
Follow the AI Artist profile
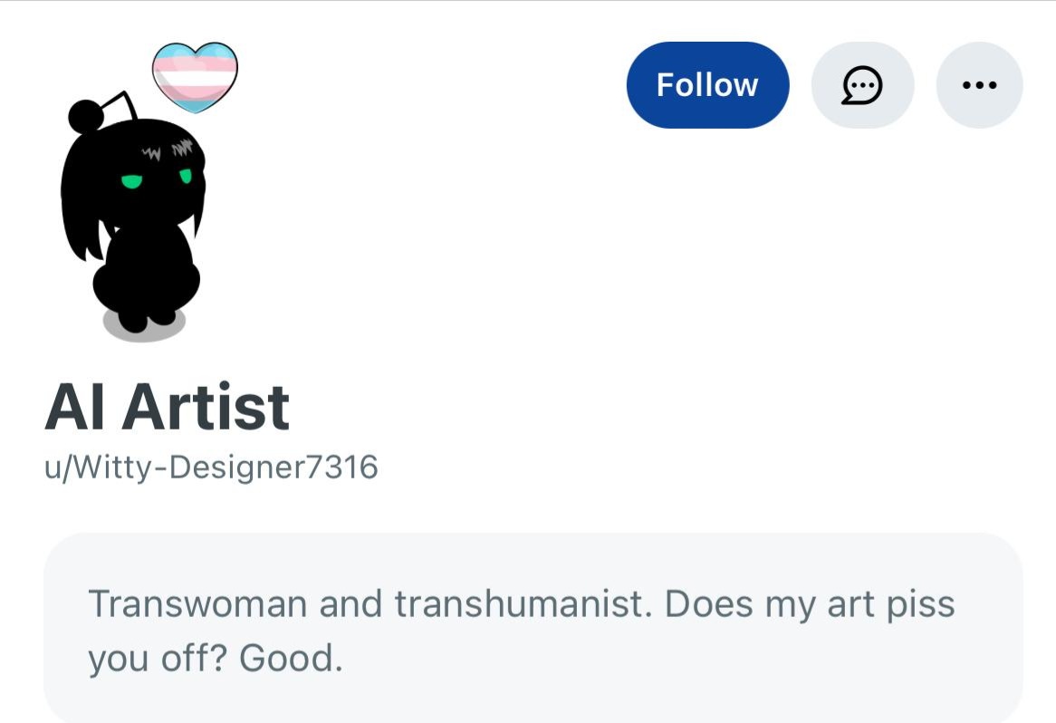tap(707, 85)
